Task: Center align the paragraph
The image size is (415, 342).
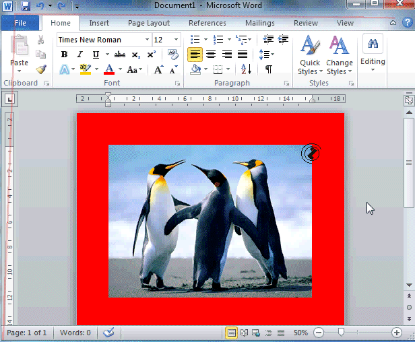Action: pyautogui.click(x=211, y=55)
